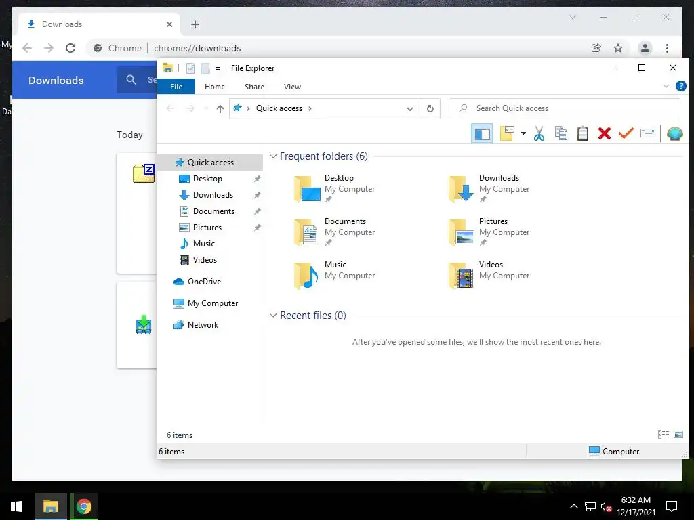Open folder options icon in toolbar
This screenshot has height=520, width=694.
pyautogui.click(x=507, y=133)
